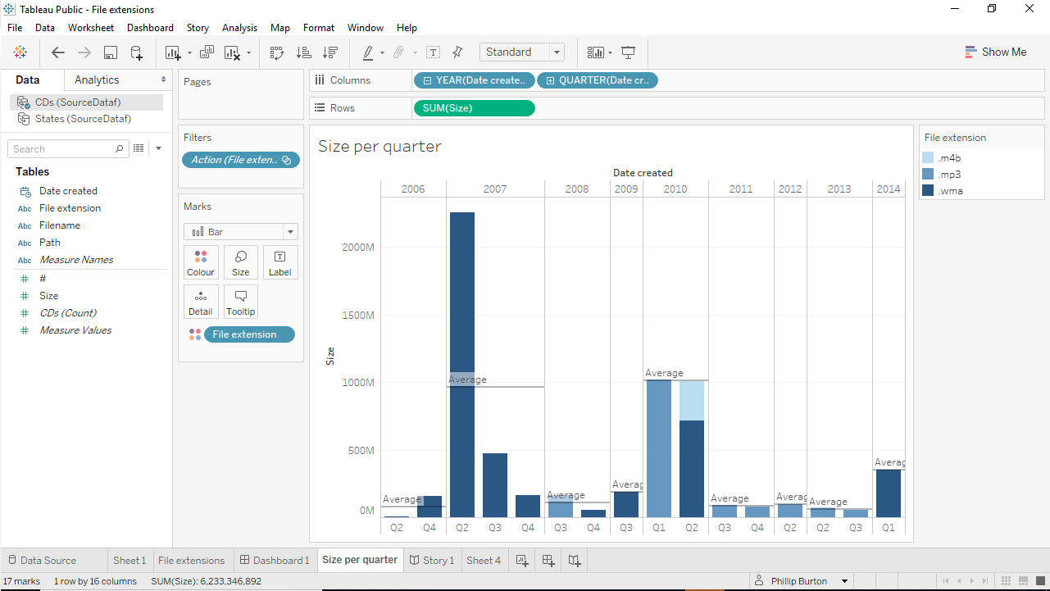Open the new worksheet dropdown arrow
Screen dimensions: 1050x591
click(x=189, y=53)
